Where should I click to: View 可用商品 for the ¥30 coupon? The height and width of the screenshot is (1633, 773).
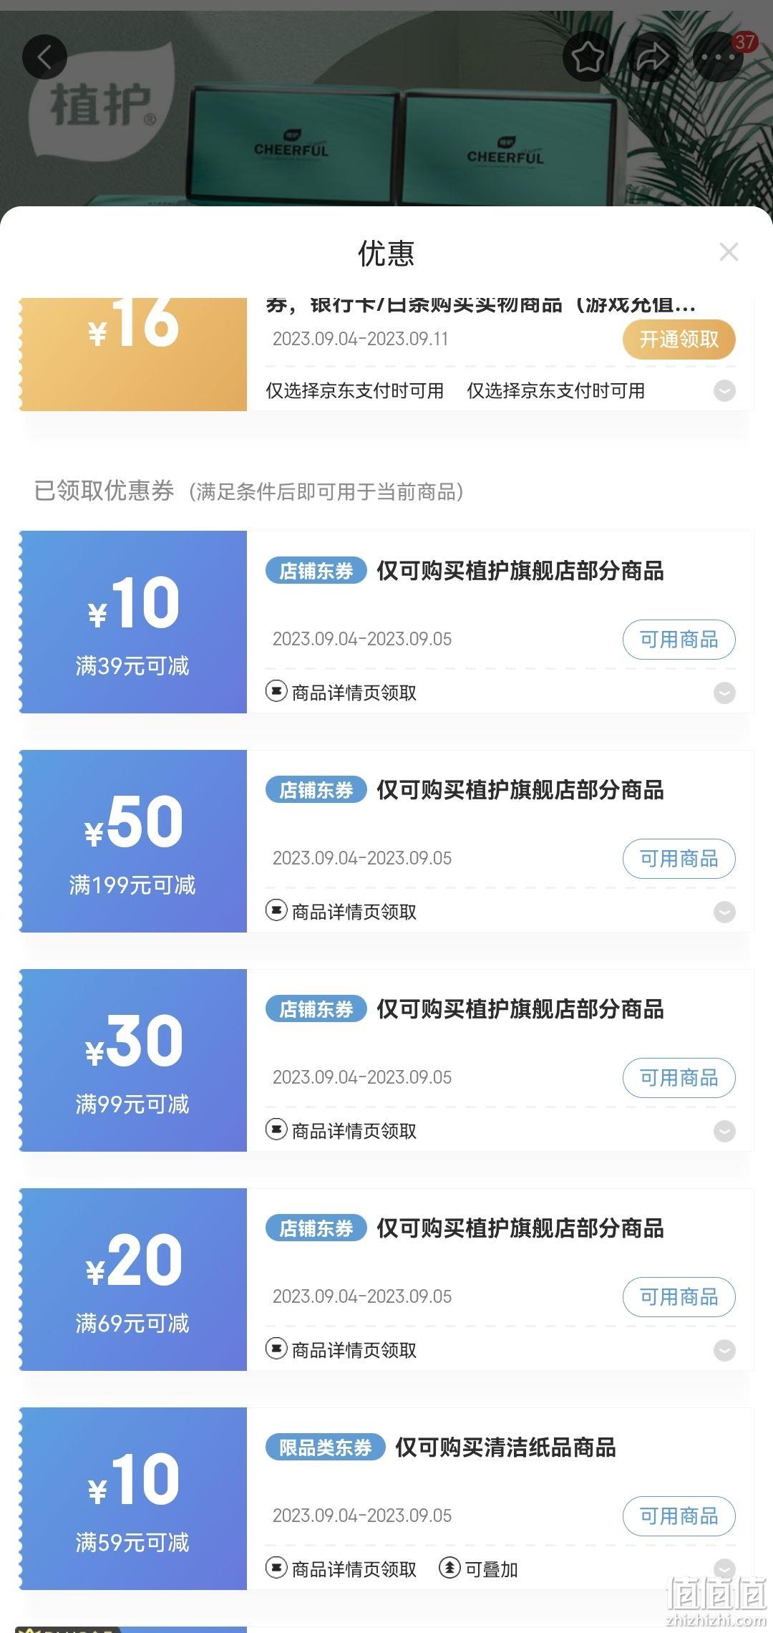point(679,1078)
